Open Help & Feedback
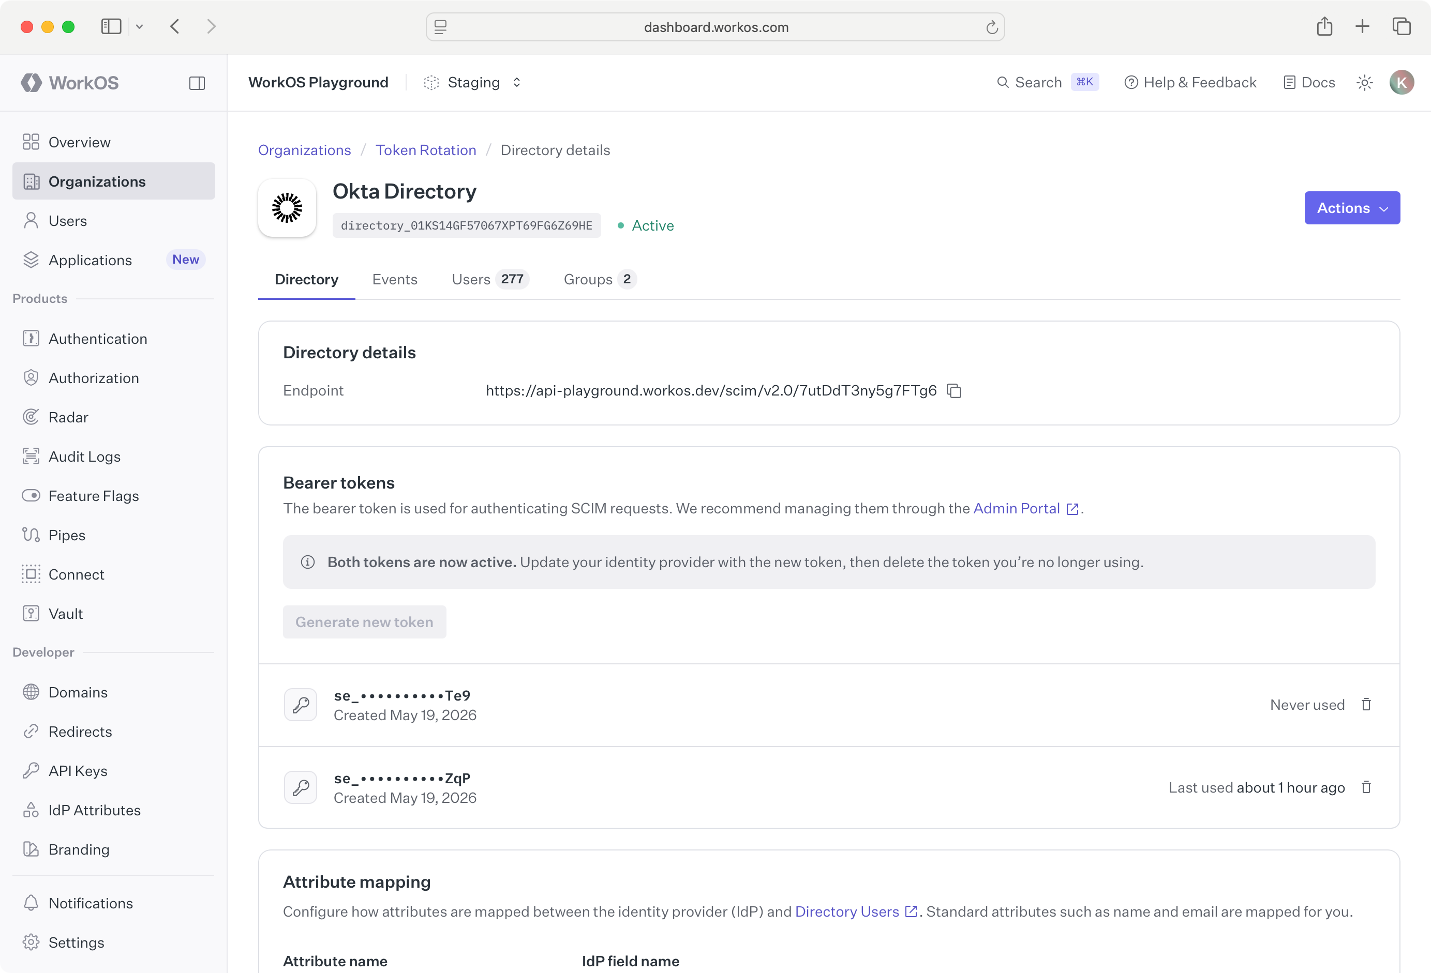This screenshot has width=1431, height=973. pyautogui.click(x=1190, y=83)
